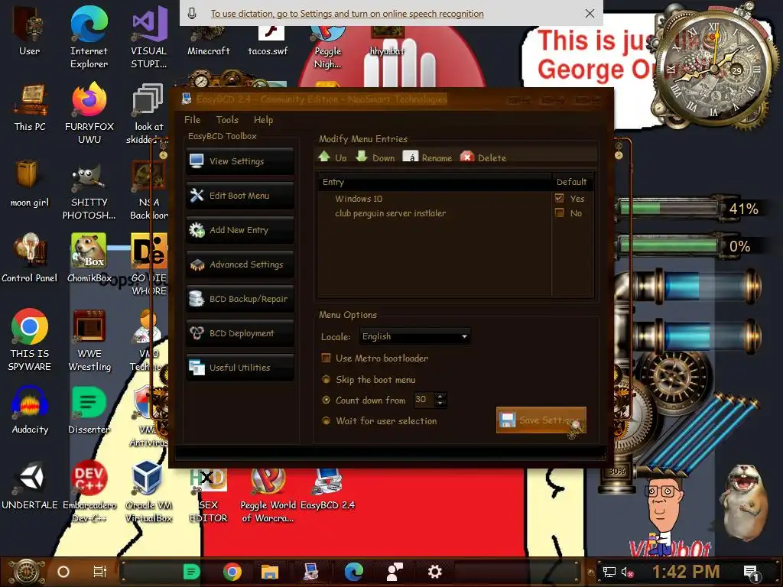Select club penguin server instlaler entry
This screenshot has height=587, width=783.
tap(390, 213)
